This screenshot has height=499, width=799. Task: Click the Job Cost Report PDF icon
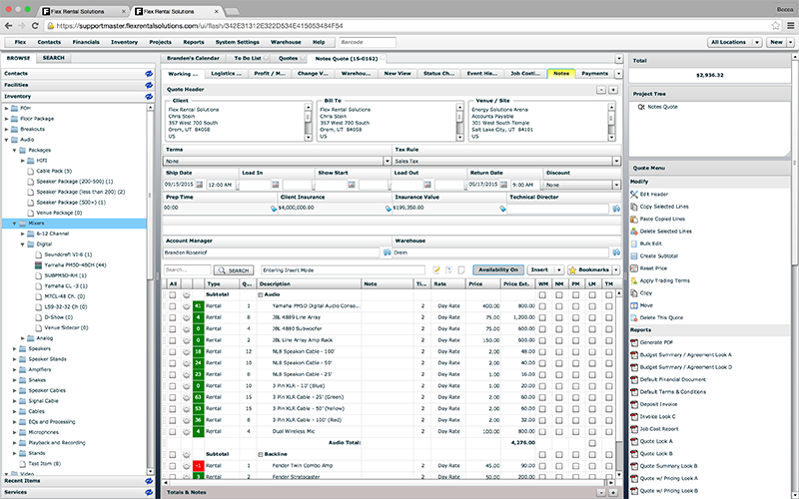tap(634, 429)
